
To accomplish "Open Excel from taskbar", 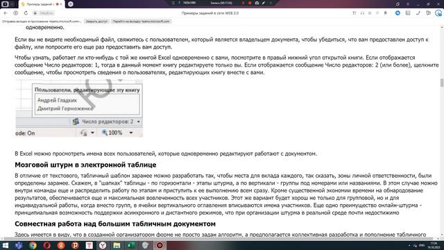I will tap(131, 245).
